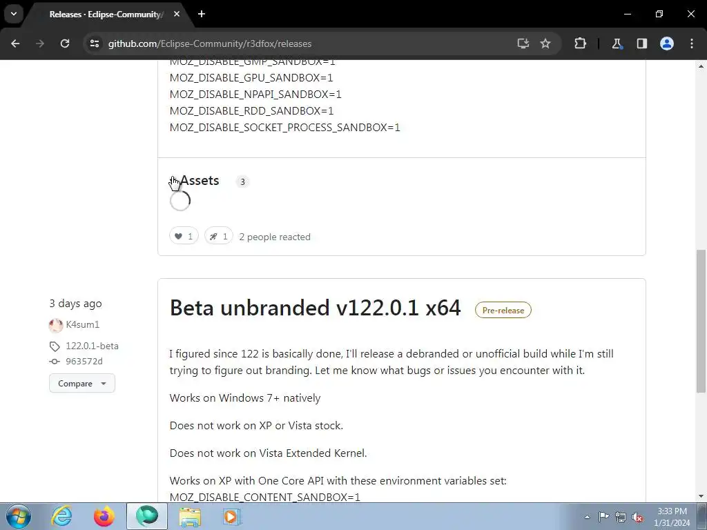This screenshot has width=707, height=530.
Task: Click the scrollbar down arrow
Action: (x=701, y=497)
